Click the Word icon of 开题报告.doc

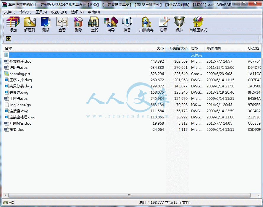7,123
